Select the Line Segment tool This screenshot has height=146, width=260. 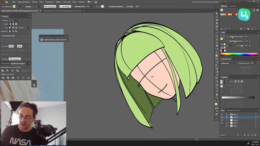[x=217, y=33]
